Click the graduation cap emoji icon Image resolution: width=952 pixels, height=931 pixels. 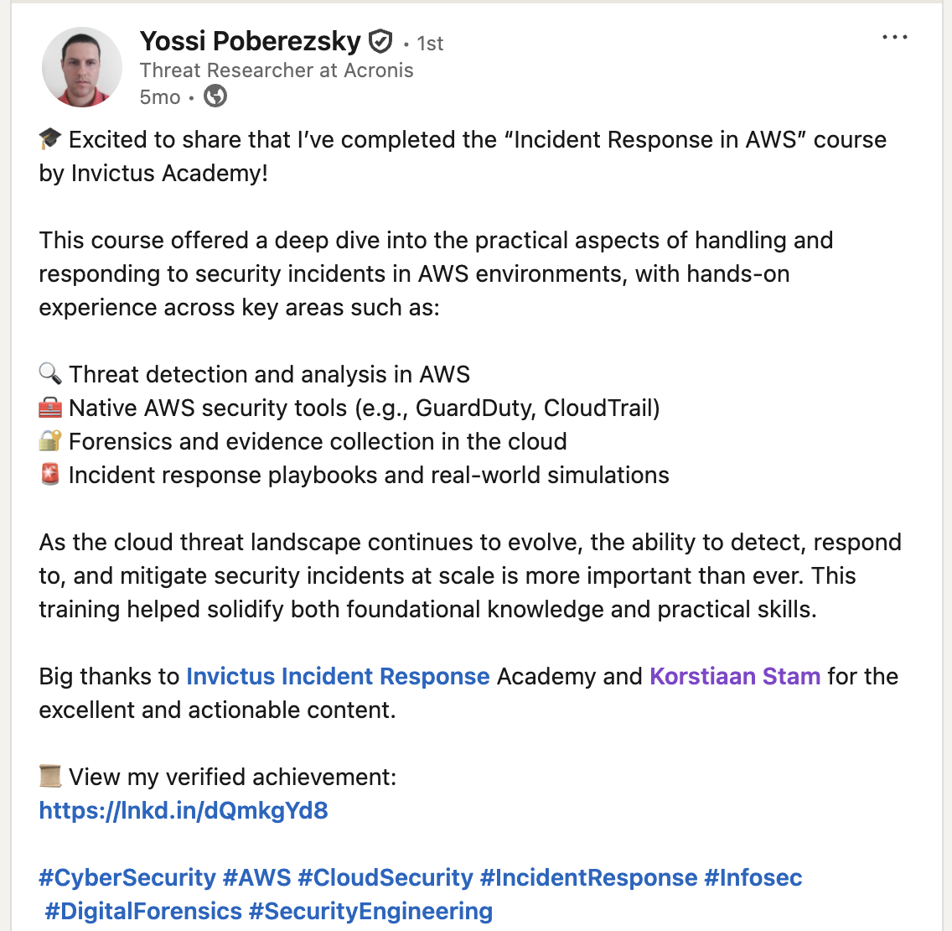(50, 139)
